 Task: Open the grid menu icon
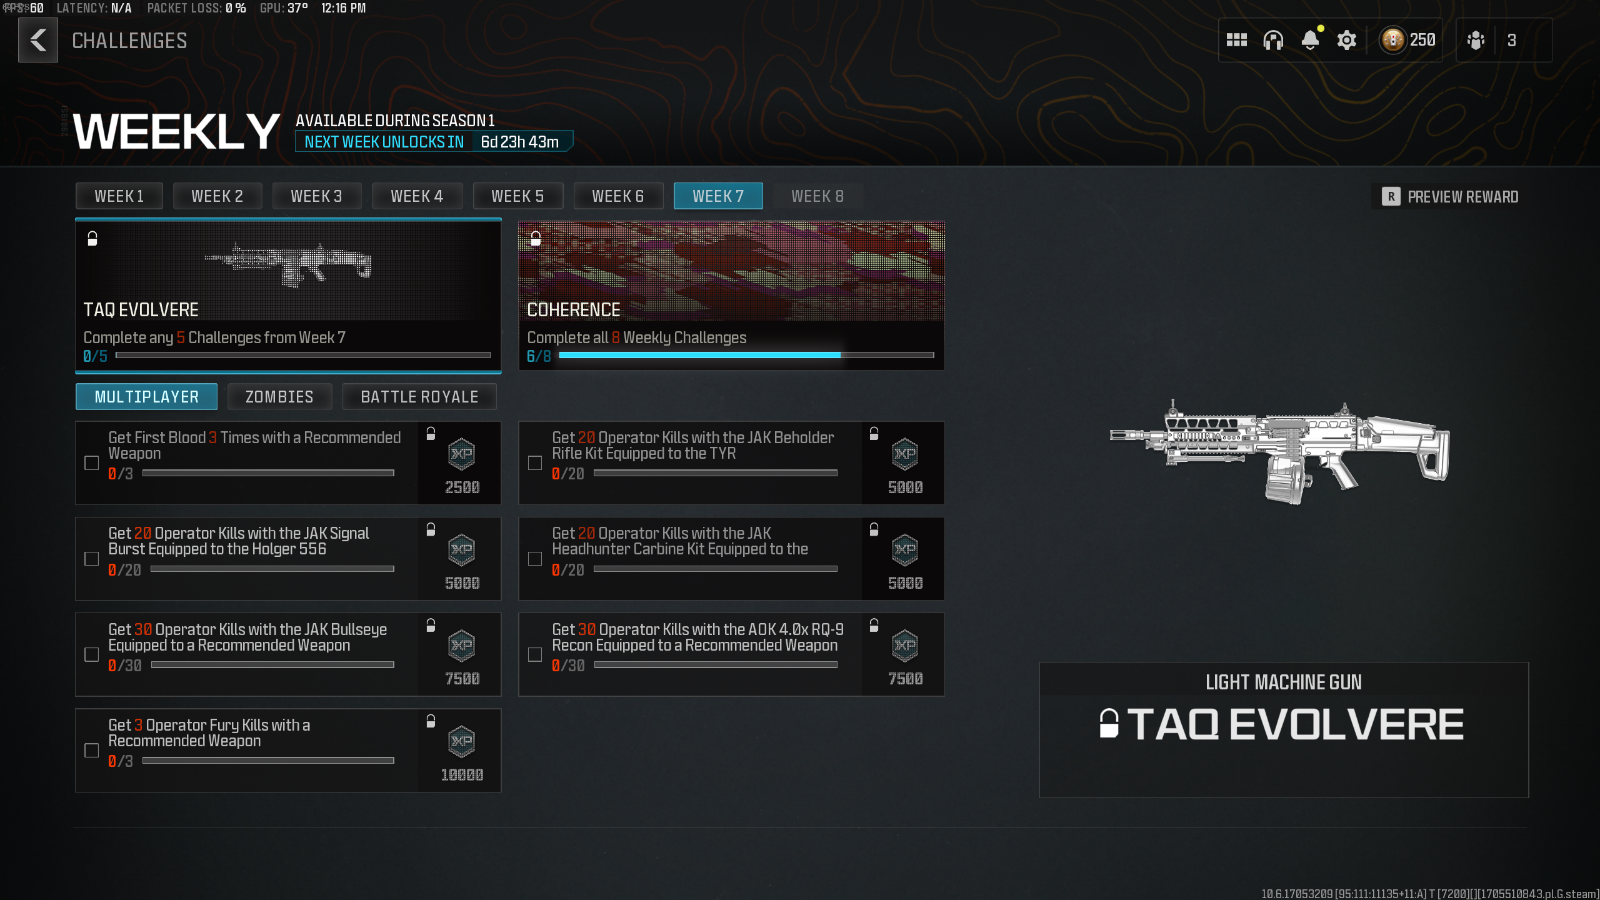[1236, 41]
